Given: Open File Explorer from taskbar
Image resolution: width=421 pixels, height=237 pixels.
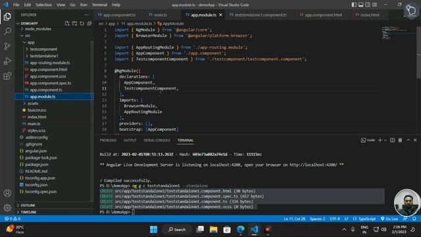Looking at the screenshot, I should coord(213,230).
